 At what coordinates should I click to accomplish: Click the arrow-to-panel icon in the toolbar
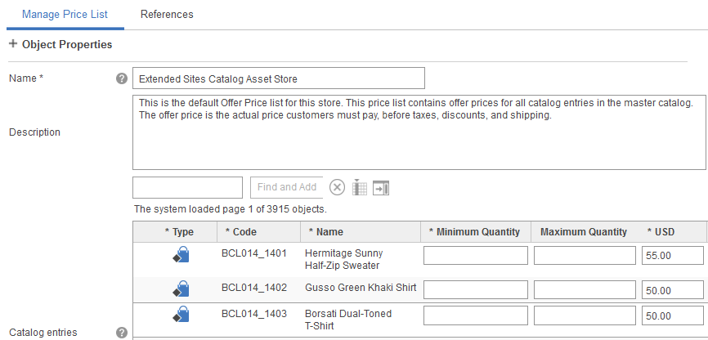[x=381, y=188]
